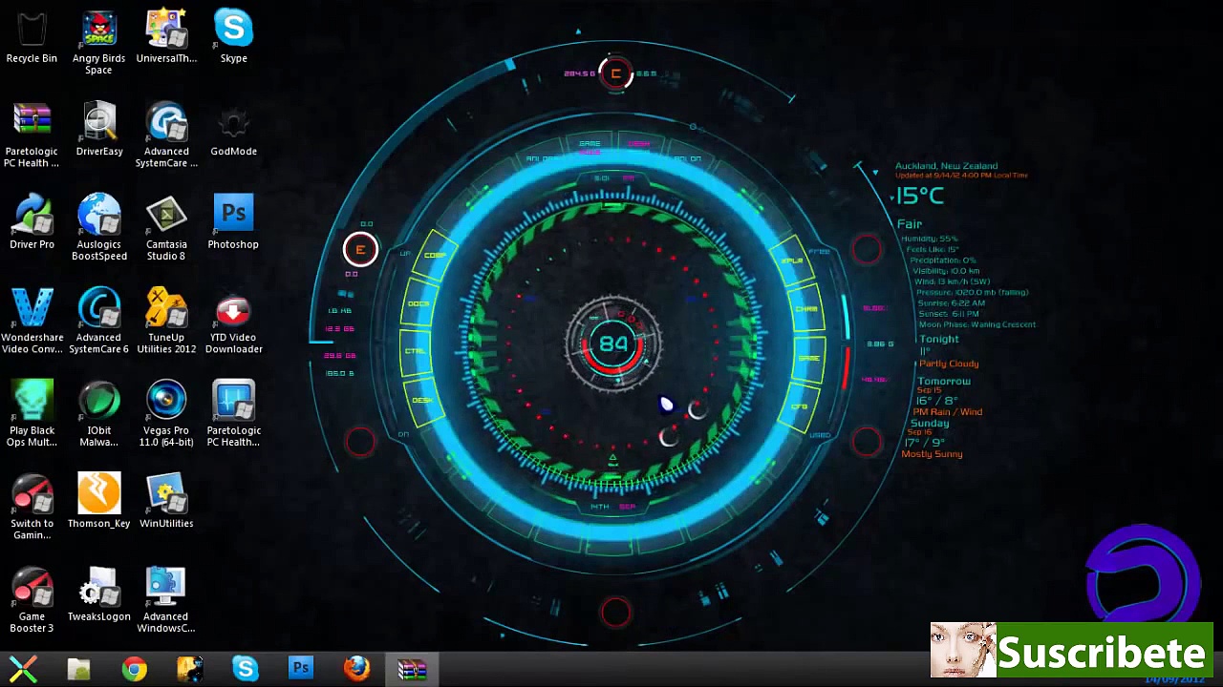Select the WinRAR taskbar button
Screen dimensions: 1223x687
pyautogui.click(x=412, y=669)
